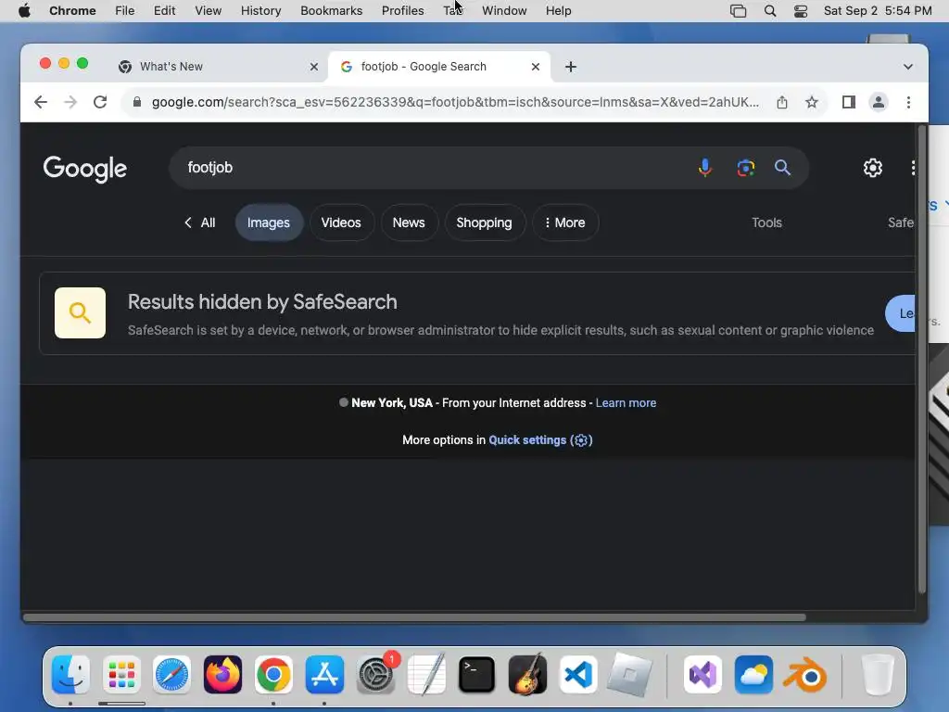Open a new tab with plus button
Screen dimensions: 949x712
point(571,67)
